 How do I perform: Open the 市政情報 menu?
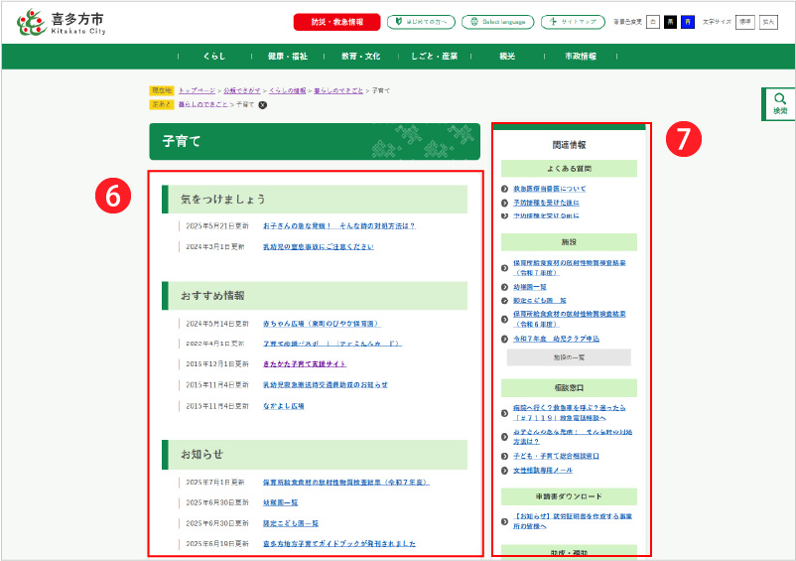coord(581,57)
